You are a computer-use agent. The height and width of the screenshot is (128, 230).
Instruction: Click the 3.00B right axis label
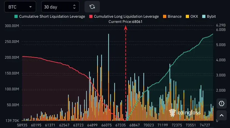pyautogui.click(x=221, y=75)
